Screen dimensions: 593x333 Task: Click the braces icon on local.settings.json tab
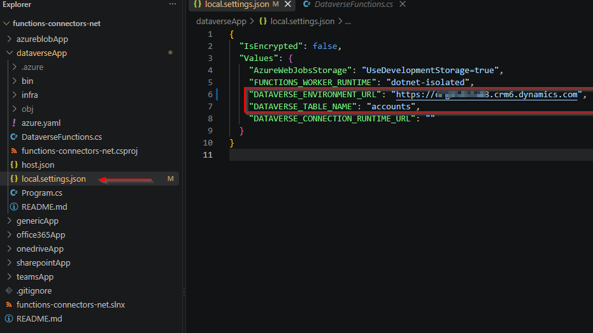click(197, 4)
